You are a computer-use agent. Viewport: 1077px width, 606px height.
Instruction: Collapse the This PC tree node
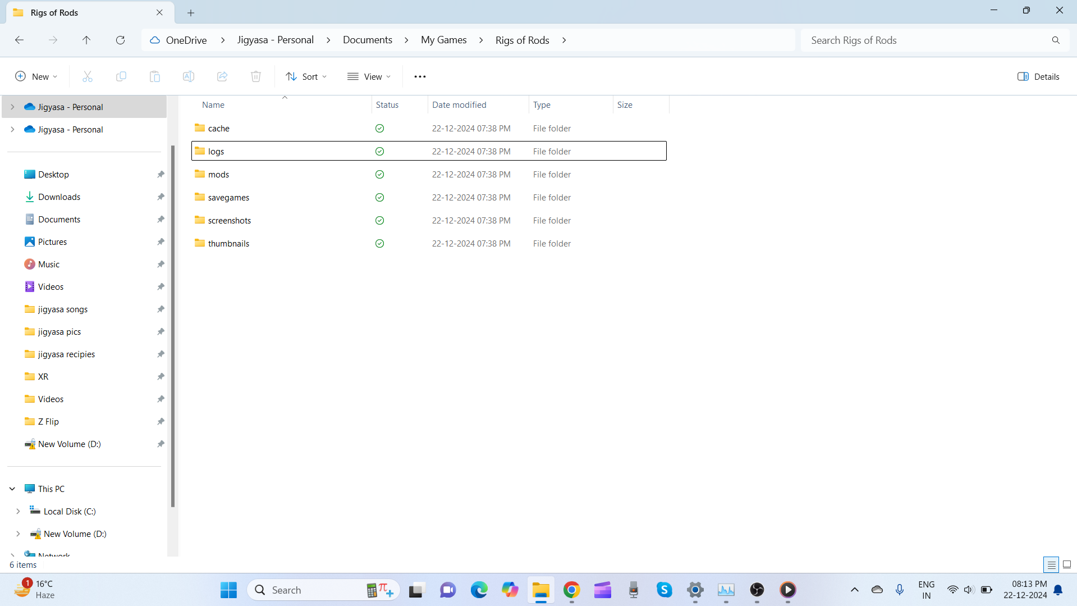coord(12,489)
